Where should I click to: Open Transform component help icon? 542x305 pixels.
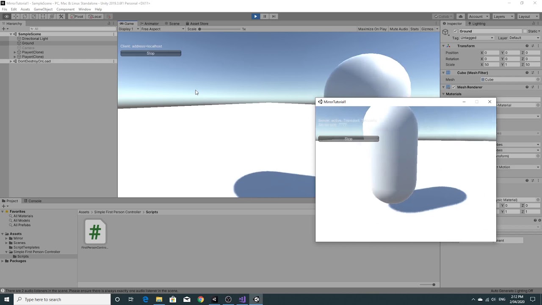click(x=527, y=46)
